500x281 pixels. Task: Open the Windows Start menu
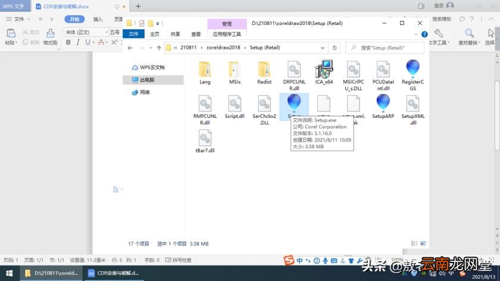click(x=10, y=273)
